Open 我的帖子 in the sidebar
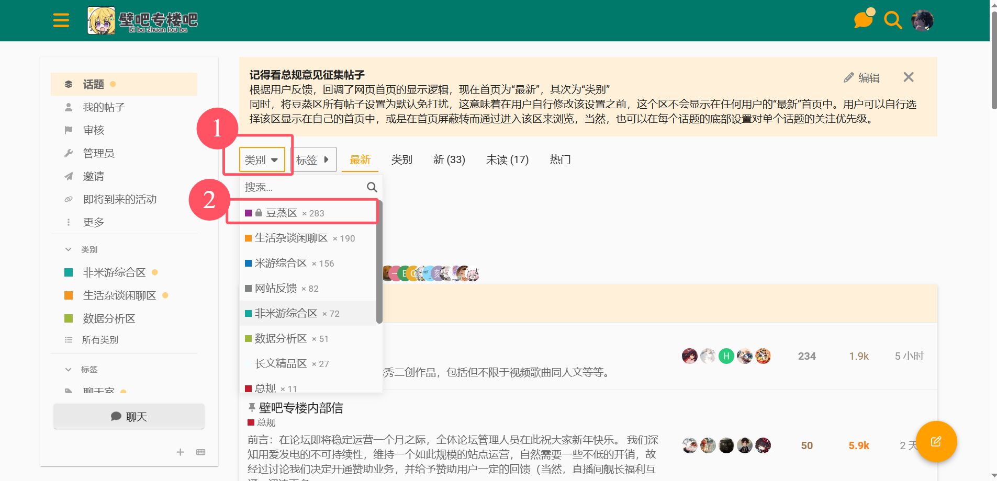The width and height of the screenshot is (997, 481). tap(104, 107)
